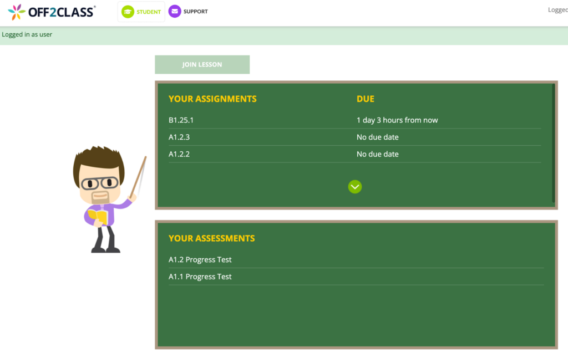The height and width of the screenshot is (358, 568).
Task: Click the Logged-in link at top right
Action: point(558,9)
